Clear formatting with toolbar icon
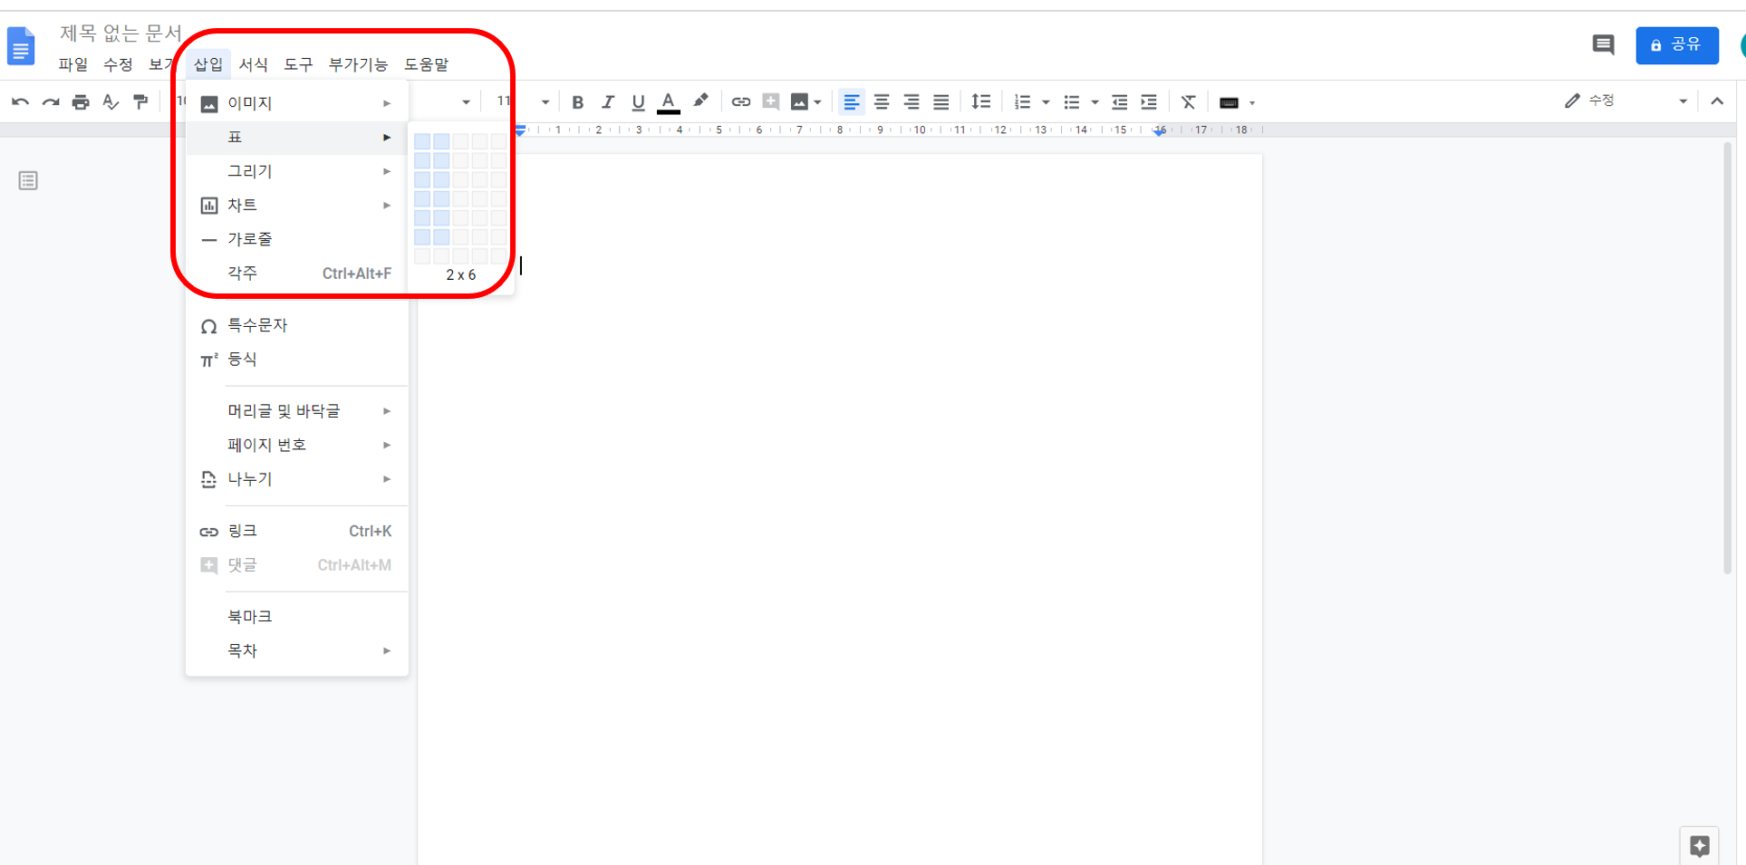Image resolution: width=1746 pixels, height=865 pixels. click(x=1189, y=102)
